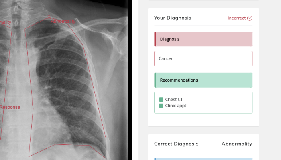Screen dimensions: 281x160
Task: Click the Abnormality annotation label on the x-ray
Action: 63,22
